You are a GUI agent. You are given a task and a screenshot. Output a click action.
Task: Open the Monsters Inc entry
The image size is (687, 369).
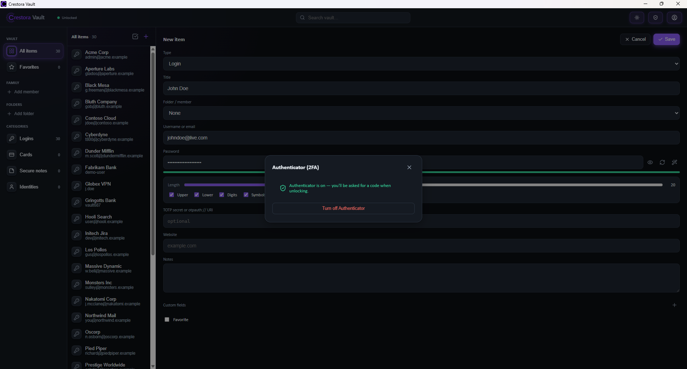(x=109, y=285)
